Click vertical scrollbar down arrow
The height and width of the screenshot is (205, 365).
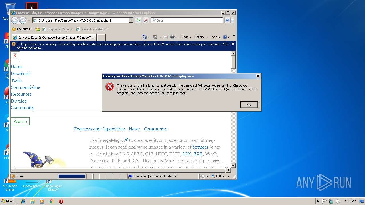(233, 165)
